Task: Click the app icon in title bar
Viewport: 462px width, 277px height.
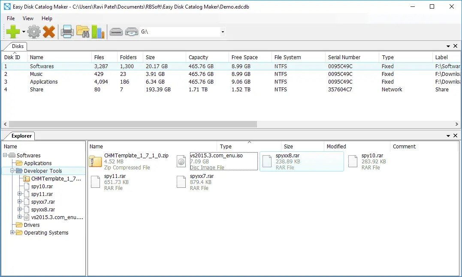Action: [7, 6]
